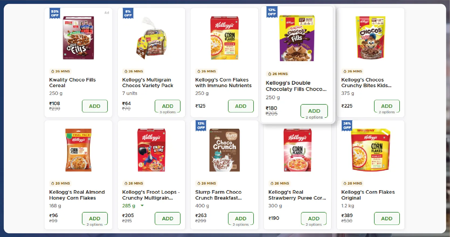Add Kellogg's Froot Loops to cart
The width and height of the screenshot is (450, 237).
(167, 218)
